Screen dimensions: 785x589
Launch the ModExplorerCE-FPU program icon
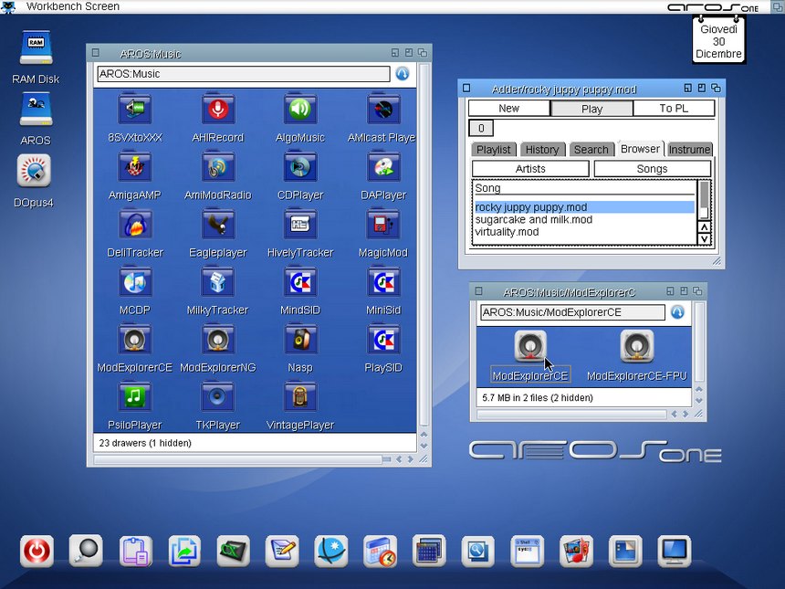(x=636, y=346)
